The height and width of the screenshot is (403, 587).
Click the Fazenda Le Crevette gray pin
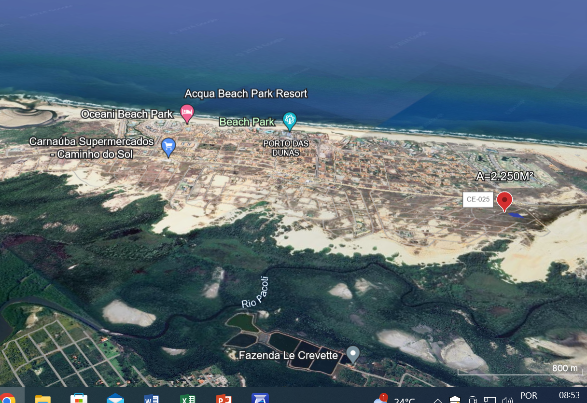click(353, 354)
